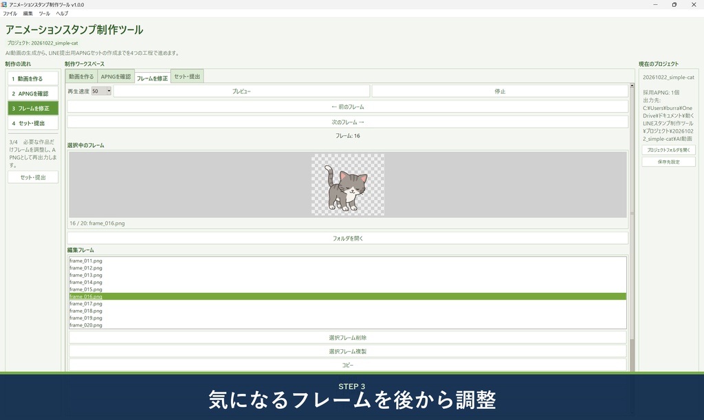Select frame_013.png in the list
Screen dimensions: 704x420
(x=347, y=275)
